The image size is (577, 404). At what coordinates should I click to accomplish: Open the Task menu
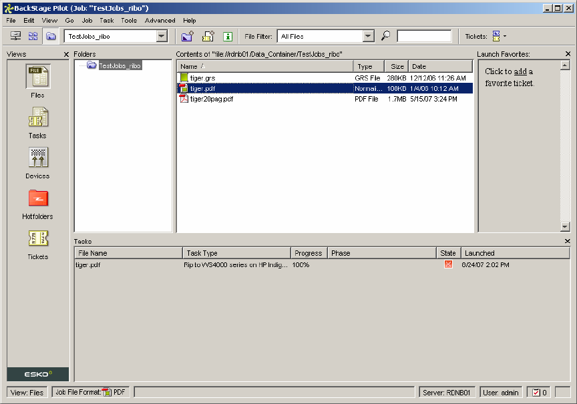pos(107,21)
